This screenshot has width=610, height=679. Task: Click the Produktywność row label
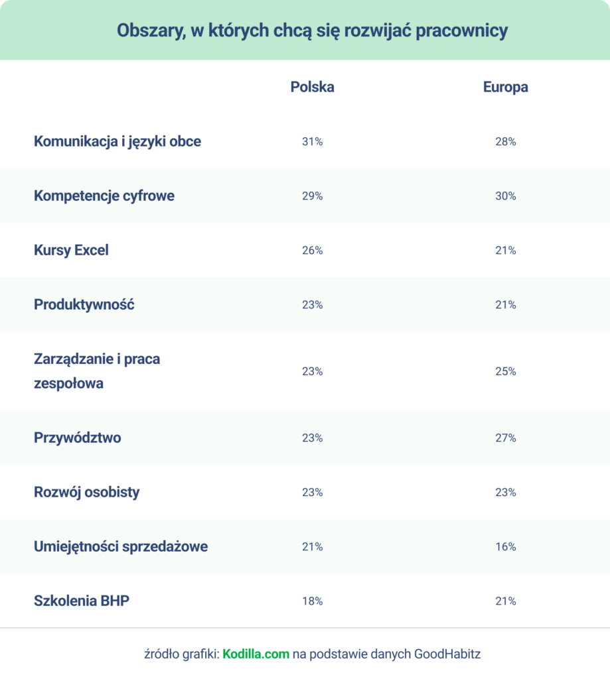point(84,304)
